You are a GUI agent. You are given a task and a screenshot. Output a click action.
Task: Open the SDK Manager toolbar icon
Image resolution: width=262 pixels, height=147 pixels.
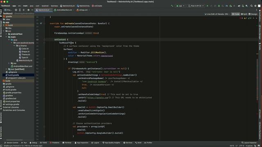click(x=246, y=6)
